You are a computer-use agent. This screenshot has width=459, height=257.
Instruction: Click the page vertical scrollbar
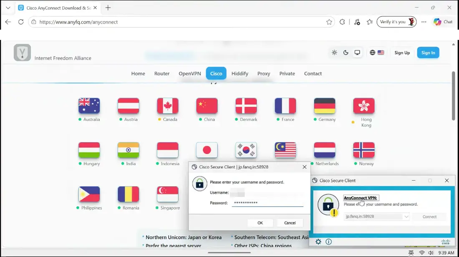coord(454,96)
